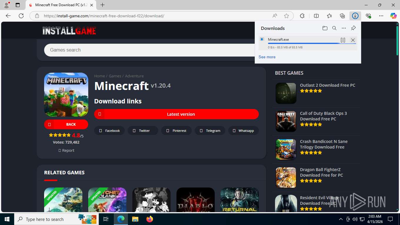Share on Facebook

[109, 131]
